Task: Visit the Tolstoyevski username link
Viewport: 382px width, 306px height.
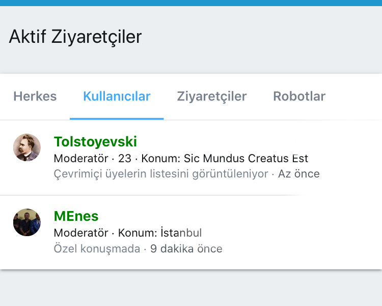Action: [95, 142]
